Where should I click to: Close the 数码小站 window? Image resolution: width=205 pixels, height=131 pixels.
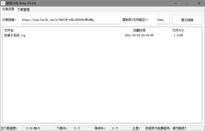199,3
